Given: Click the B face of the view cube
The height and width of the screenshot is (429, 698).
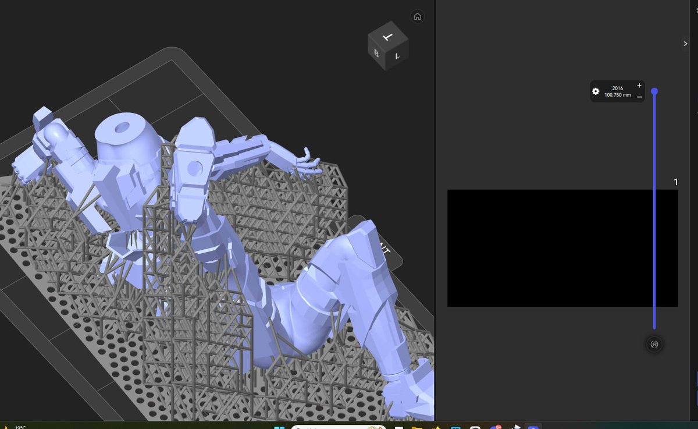Looking at the screenshot, I should (x=377, y=53).
